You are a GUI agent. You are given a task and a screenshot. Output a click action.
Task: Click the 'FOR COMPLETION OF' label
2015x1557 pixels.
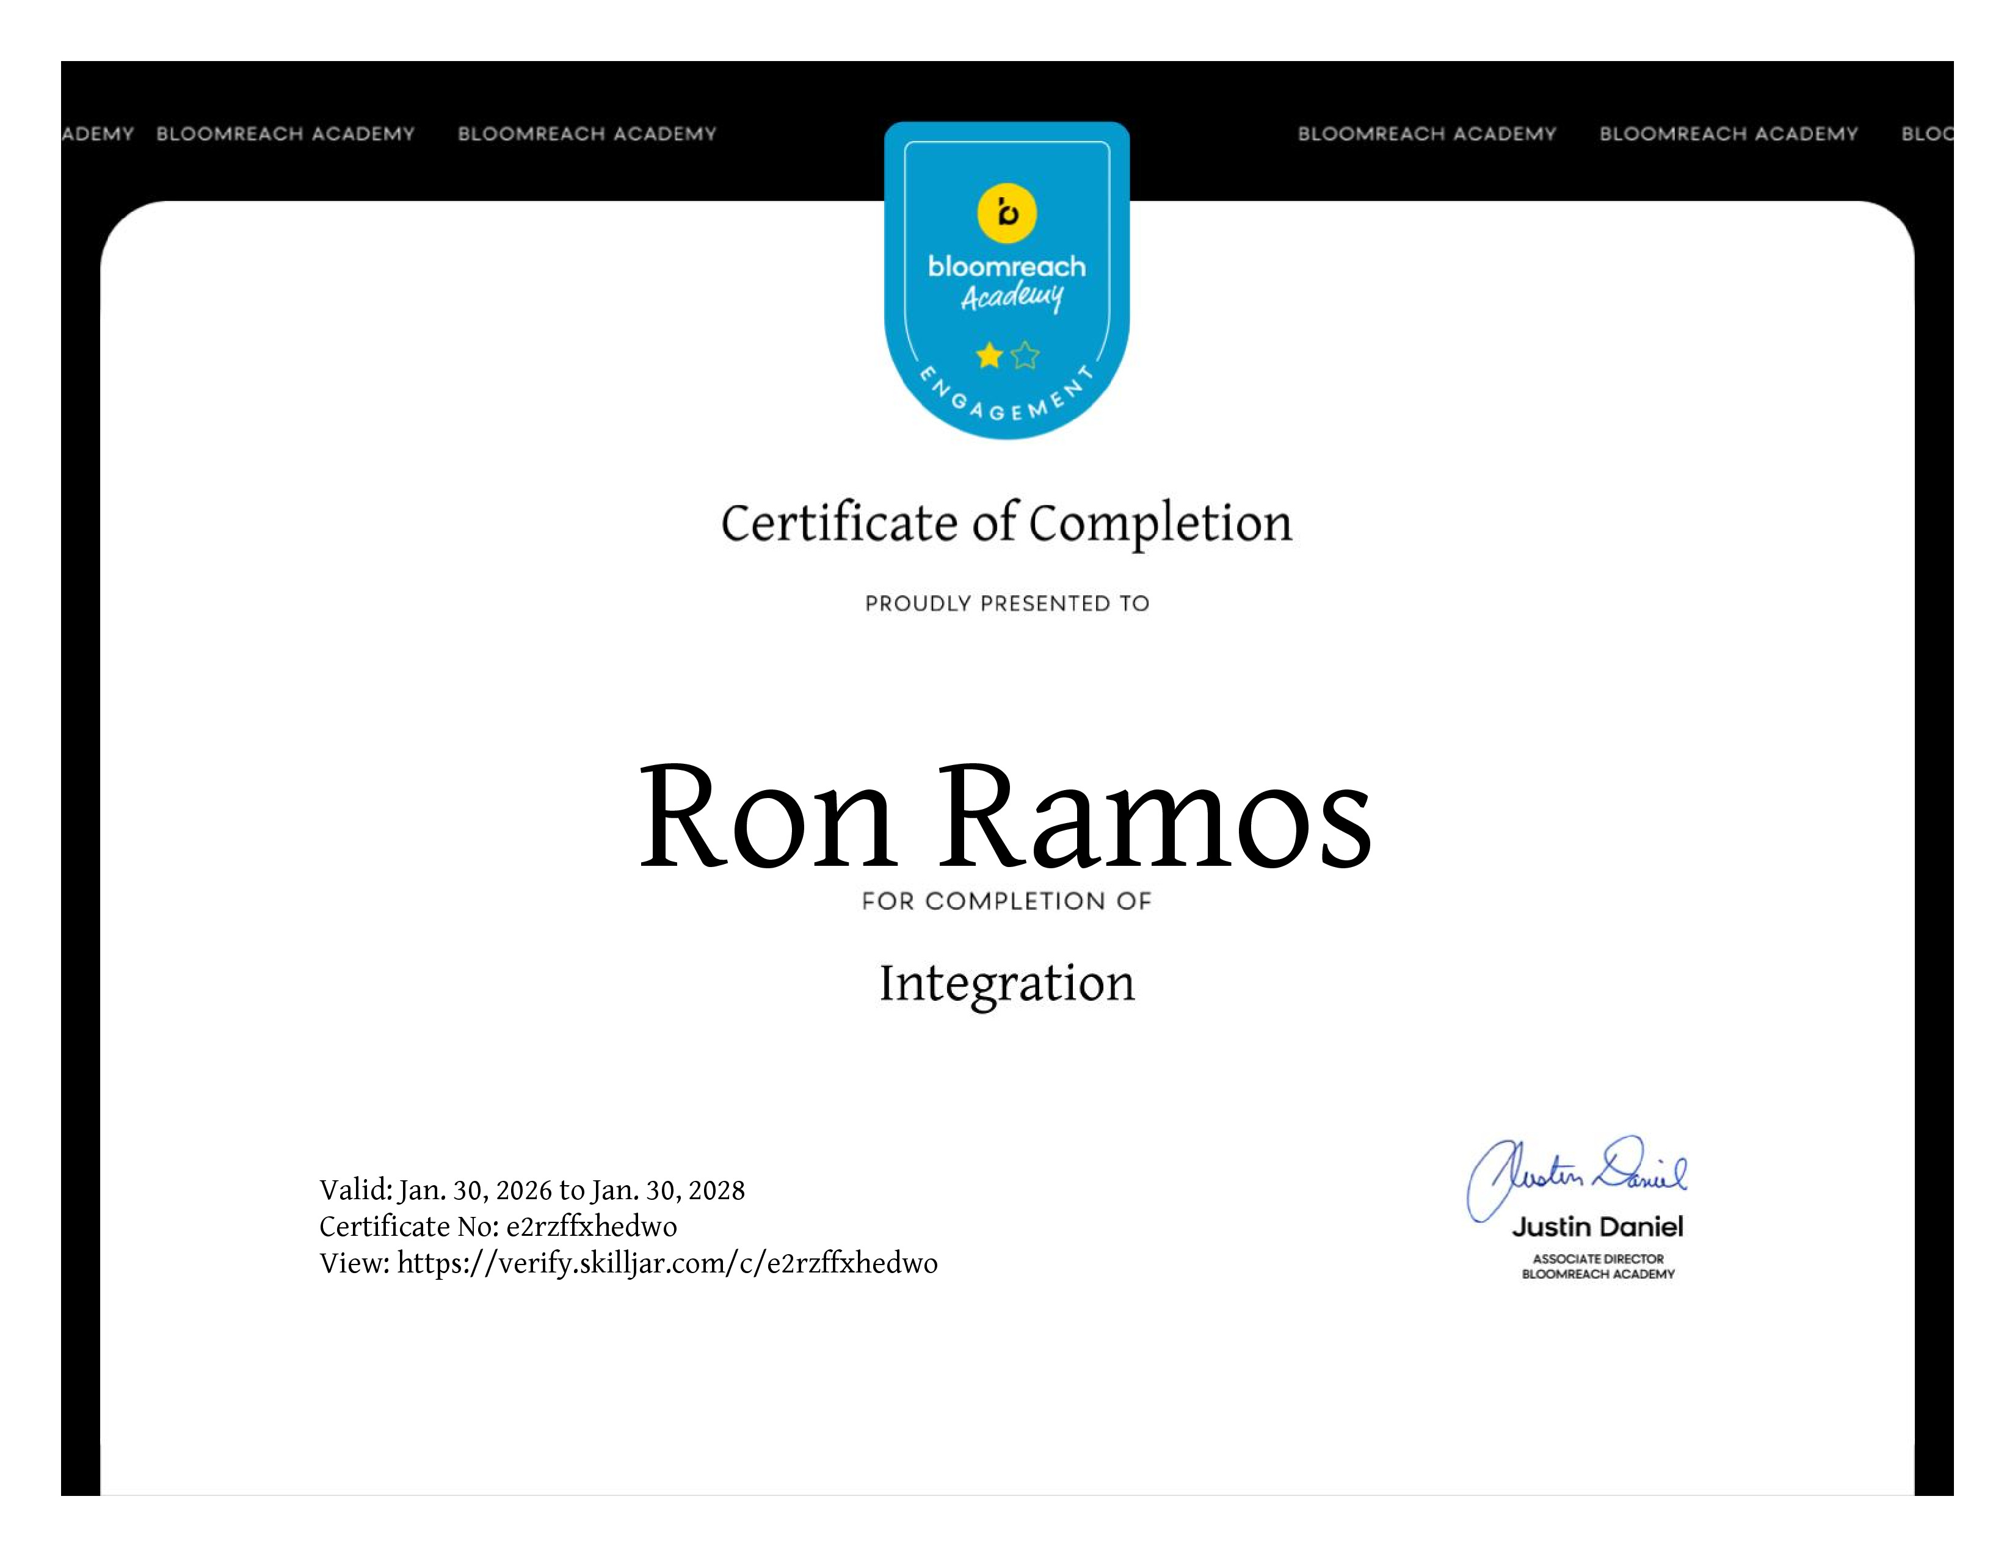(1006, 901)
